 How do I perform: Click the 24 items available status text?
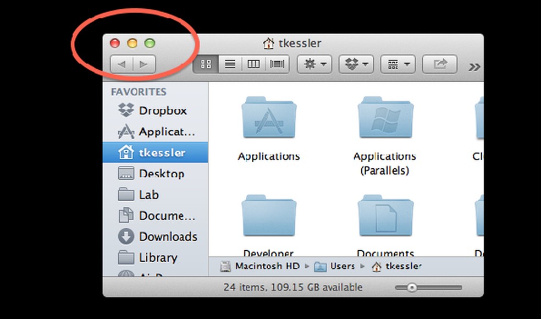coord(293,287)
